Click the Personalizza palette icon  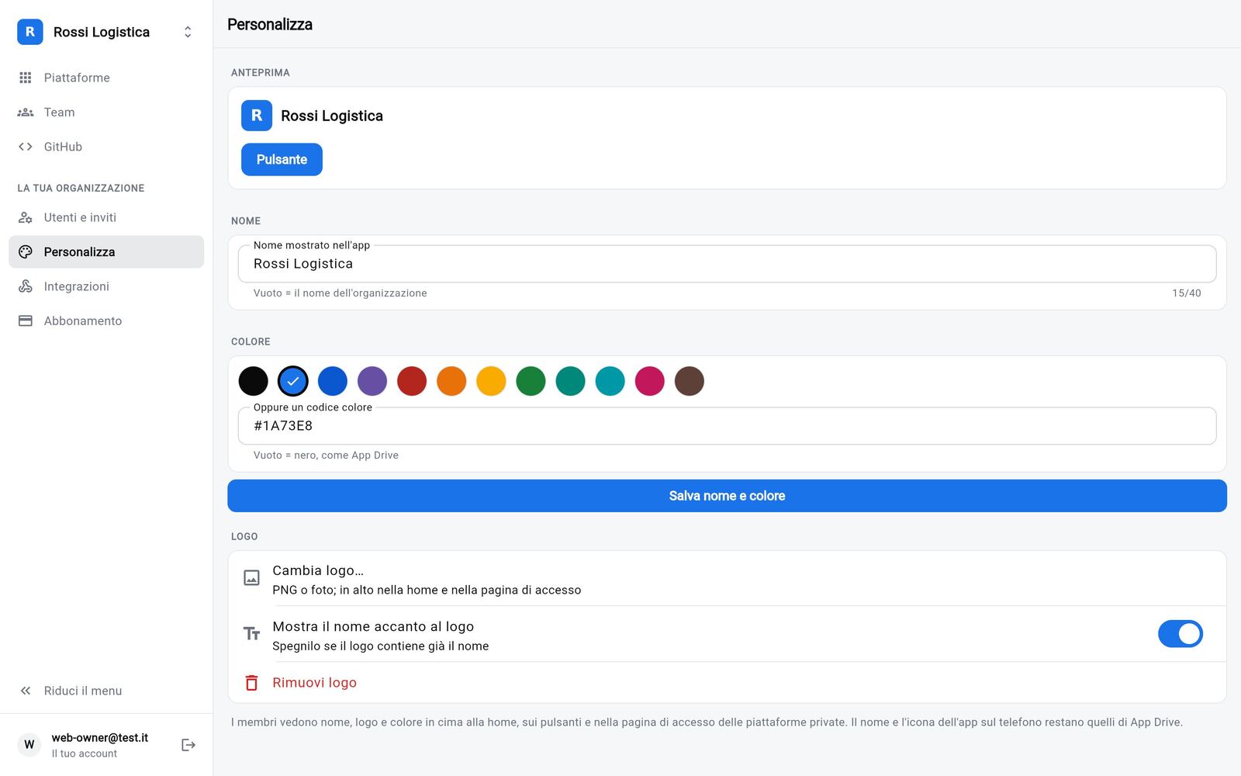click(26, 252)
